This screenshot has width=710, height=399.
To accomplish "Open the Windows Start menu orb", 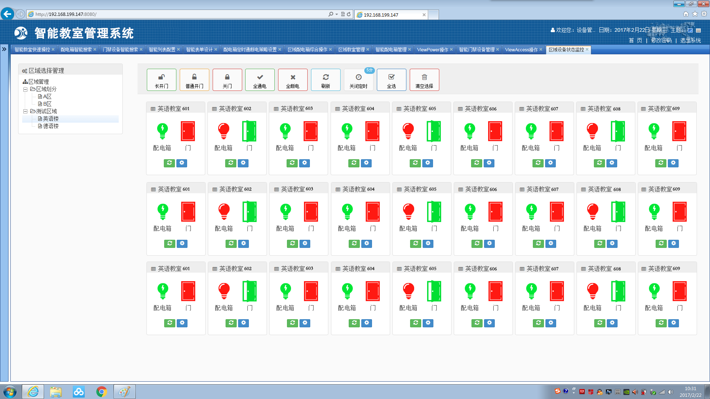I will click(x=10, y=392).
